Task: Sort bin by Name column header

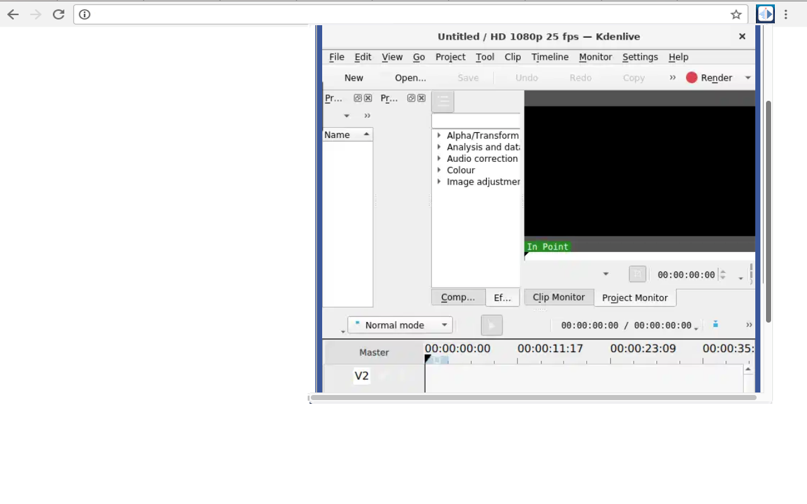Action: (347, 135)
